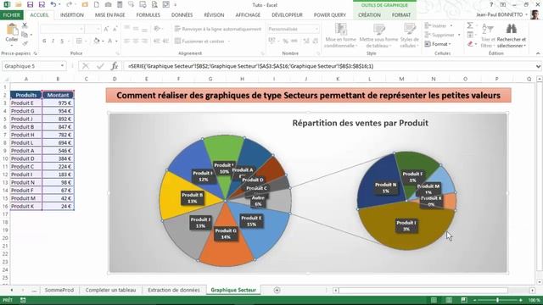Select cell Produit E
543x305 pixels.
[26, 103]
